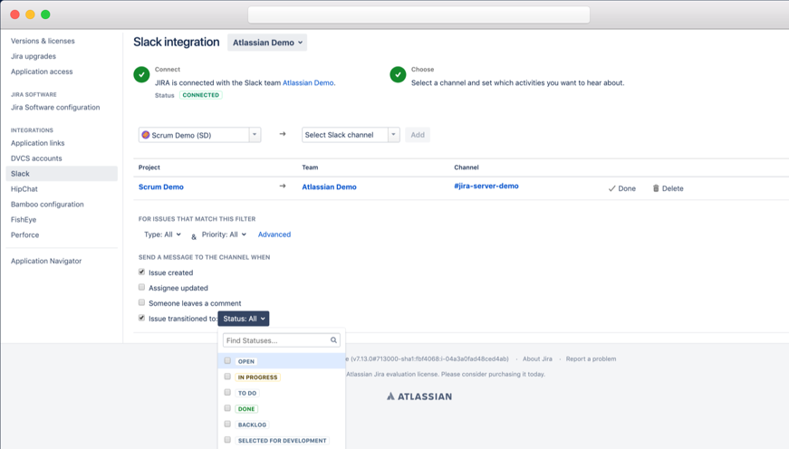Screen dimensions: 789x449
Task: Expand the Priority: All filter
Action: tap(224, 234)
